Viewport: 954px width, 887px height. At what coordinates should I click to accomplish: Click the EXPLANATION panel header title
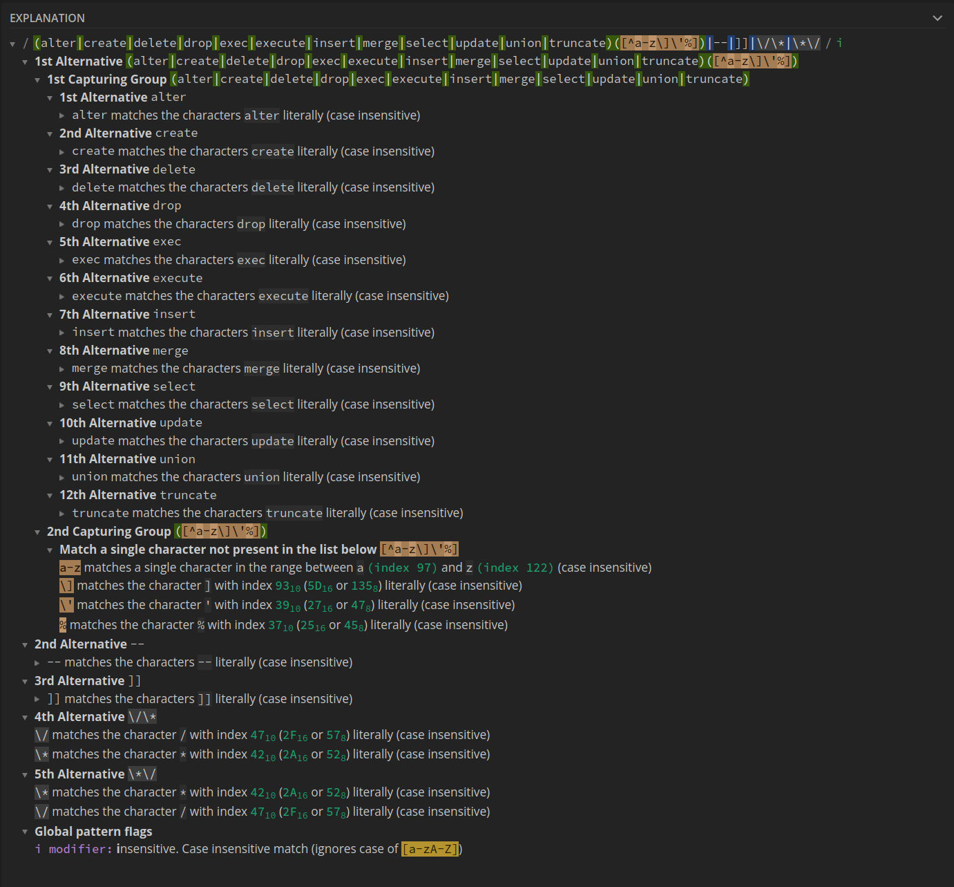pos(47,18)
